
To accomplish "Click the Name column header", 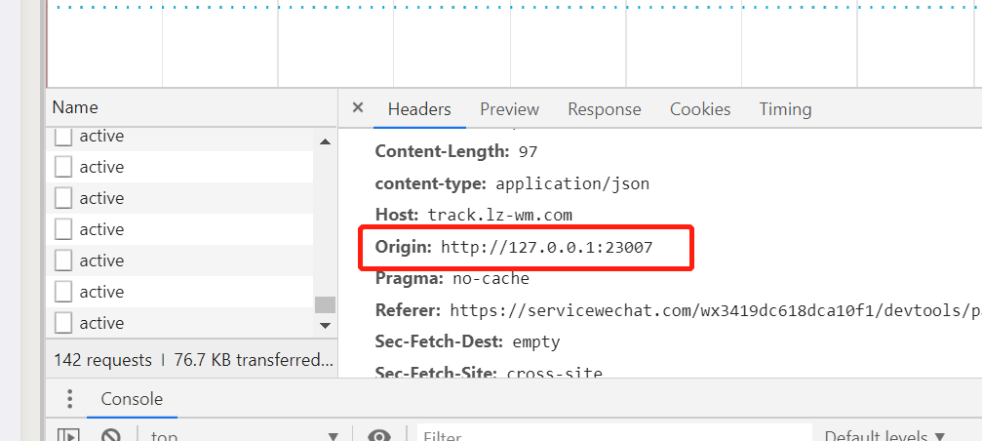I will [75, 107].
